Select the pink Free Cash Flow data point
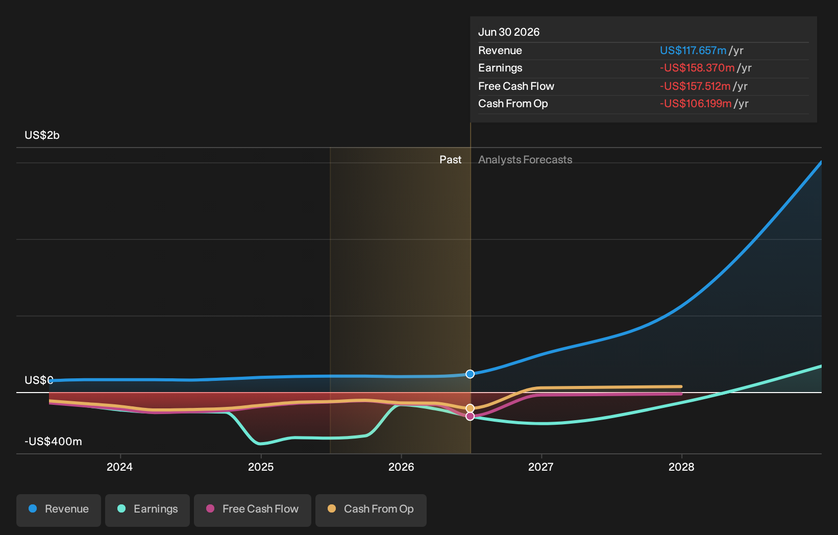Screen dimensions: 838x535 470,417
